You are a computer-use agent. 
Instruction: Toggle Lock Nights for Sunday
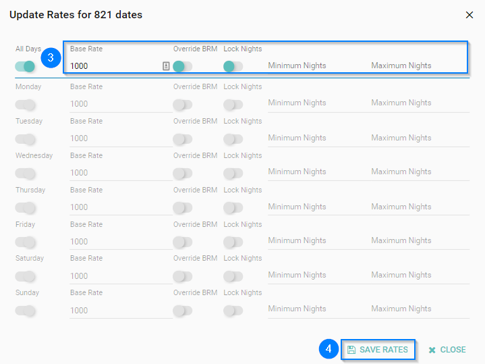point(233,311)
